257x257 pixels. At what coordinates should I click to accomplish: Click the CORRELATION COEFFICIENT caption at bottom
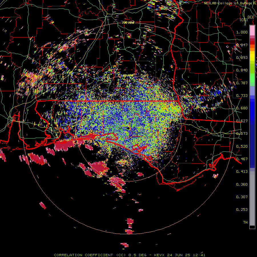(x=129, y=255)
